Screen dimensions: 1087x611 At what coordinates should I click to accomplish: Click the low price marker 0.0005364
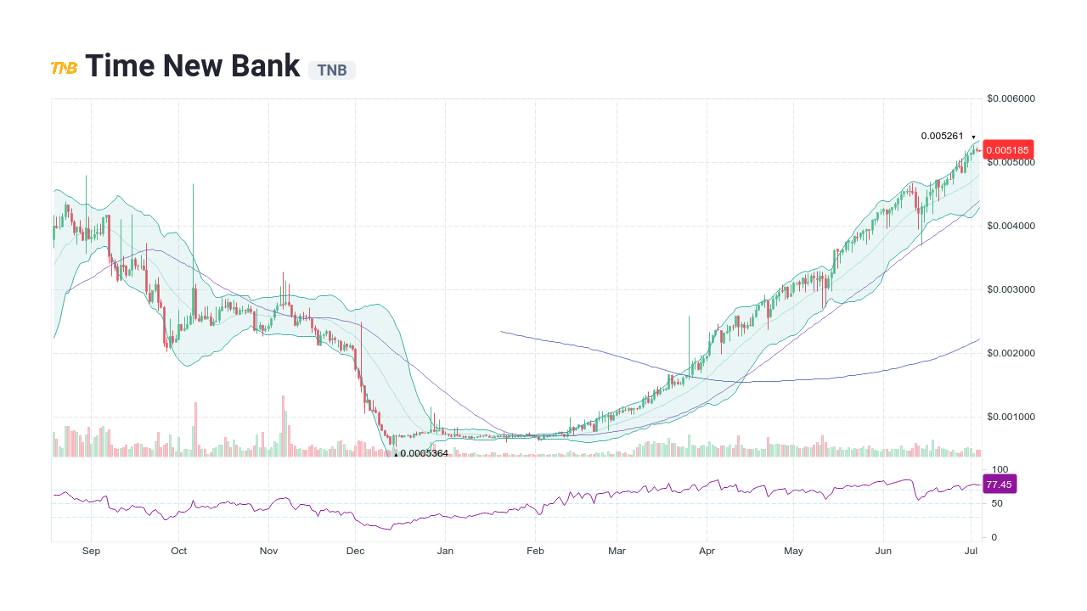[424, 453]
